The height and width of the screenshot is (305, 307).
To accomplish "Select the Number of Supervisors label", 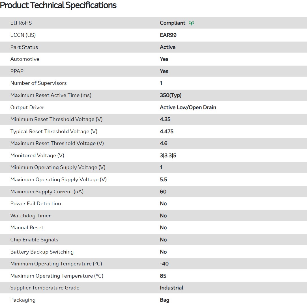I will click(x=38, y=83).
